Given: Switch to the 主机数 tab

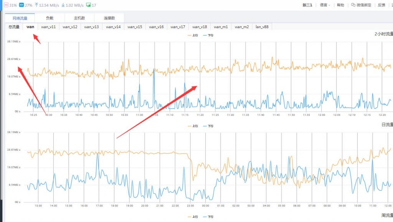Looking at the screenshot, I should [79, 18].
